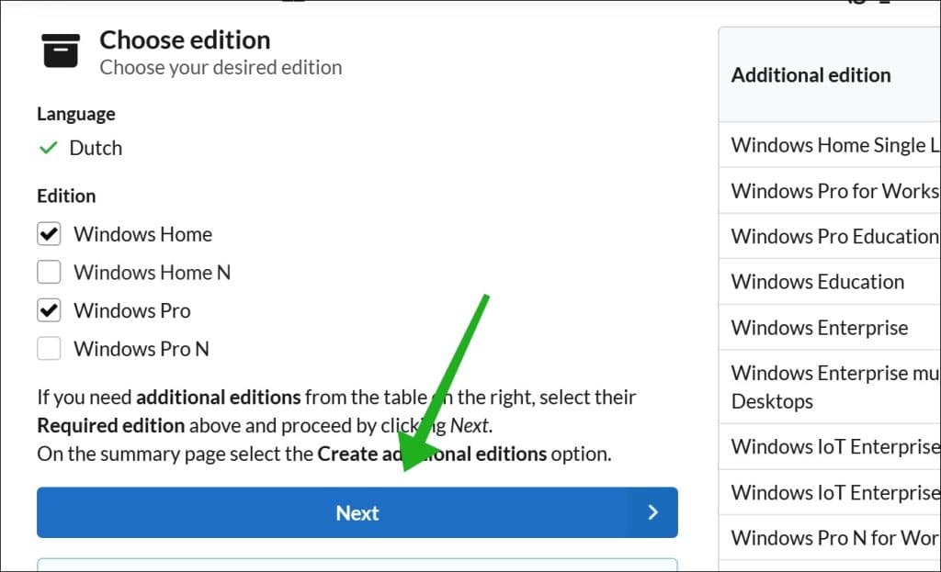Enable the Windows Pro N checkbox
Viewport: 941px width, 572px height.
(49, 348)
